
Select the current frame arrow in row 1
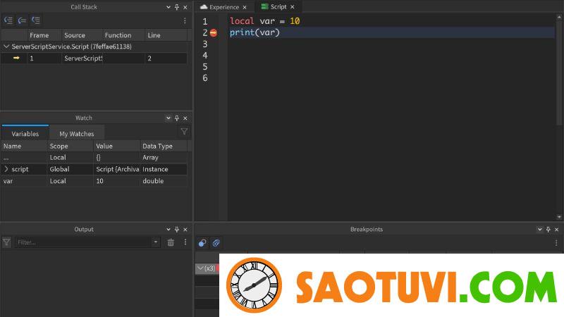[x=16, y=58]
